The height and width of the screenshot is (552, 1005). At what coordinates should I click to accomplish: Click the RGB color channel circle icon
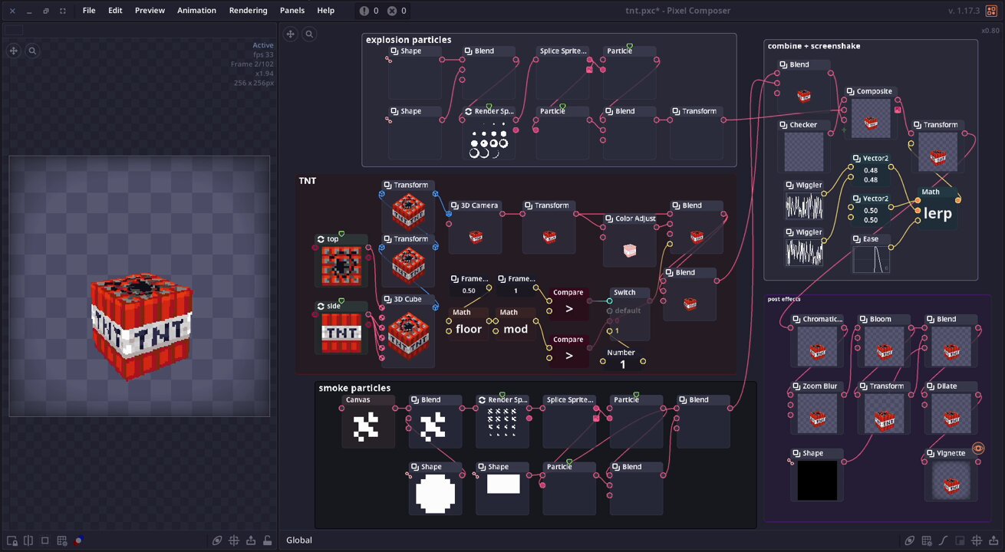tap(78, 540)
